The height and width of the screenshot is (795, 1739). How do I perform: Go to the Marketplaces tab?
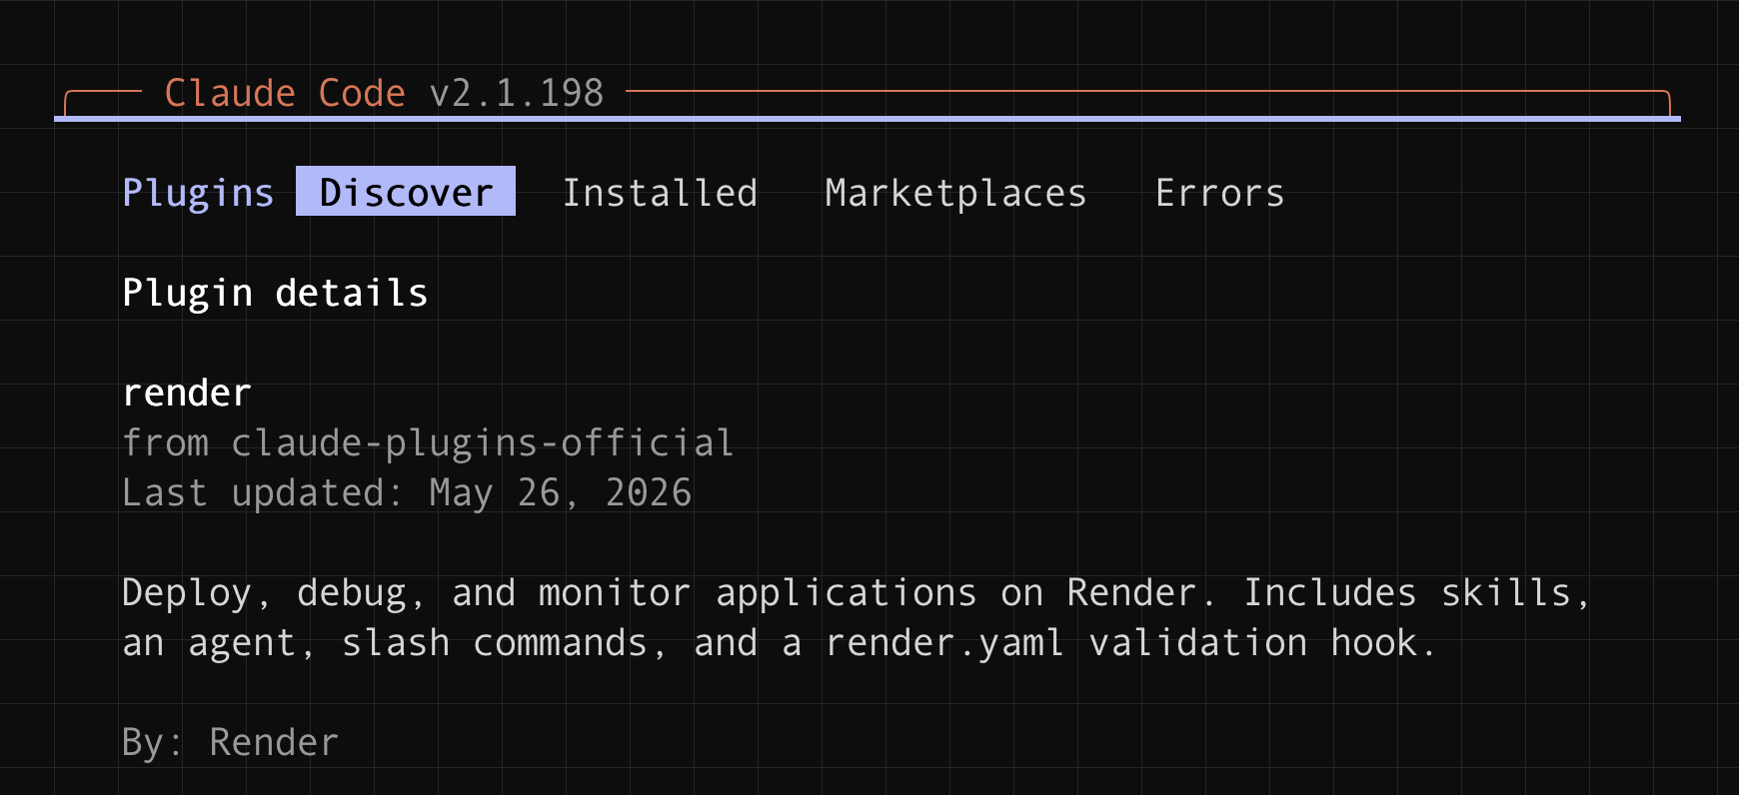tap(955, 193)
